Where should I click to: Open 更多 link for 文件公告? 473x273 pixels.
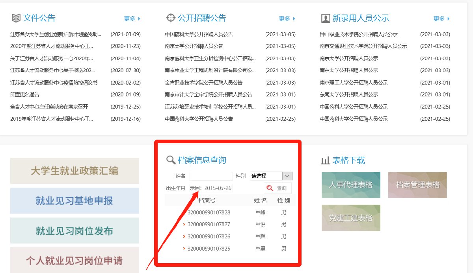click(132, 18)
